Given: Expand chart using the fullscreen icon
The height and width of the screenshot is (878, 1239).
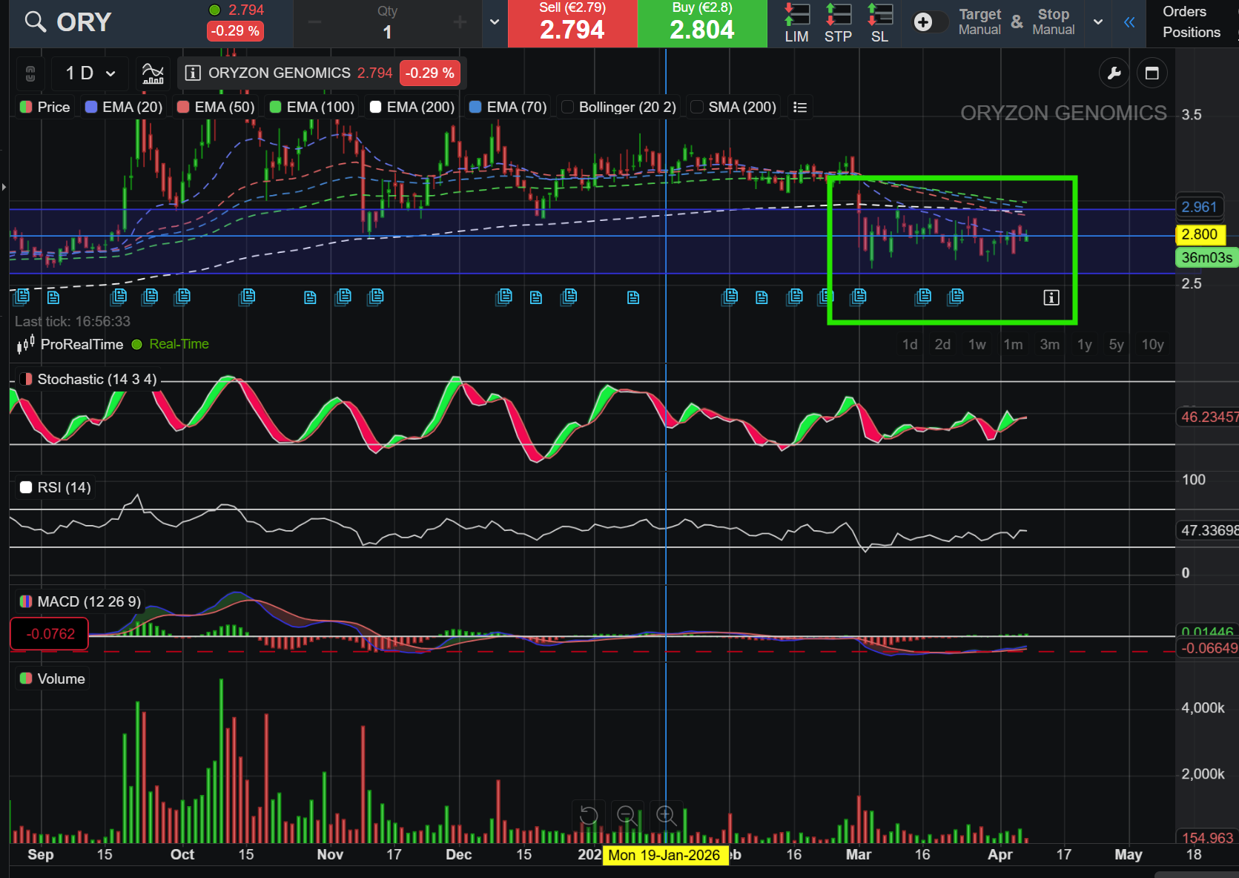Looking at the screenshot, I should pos(1152,73).
